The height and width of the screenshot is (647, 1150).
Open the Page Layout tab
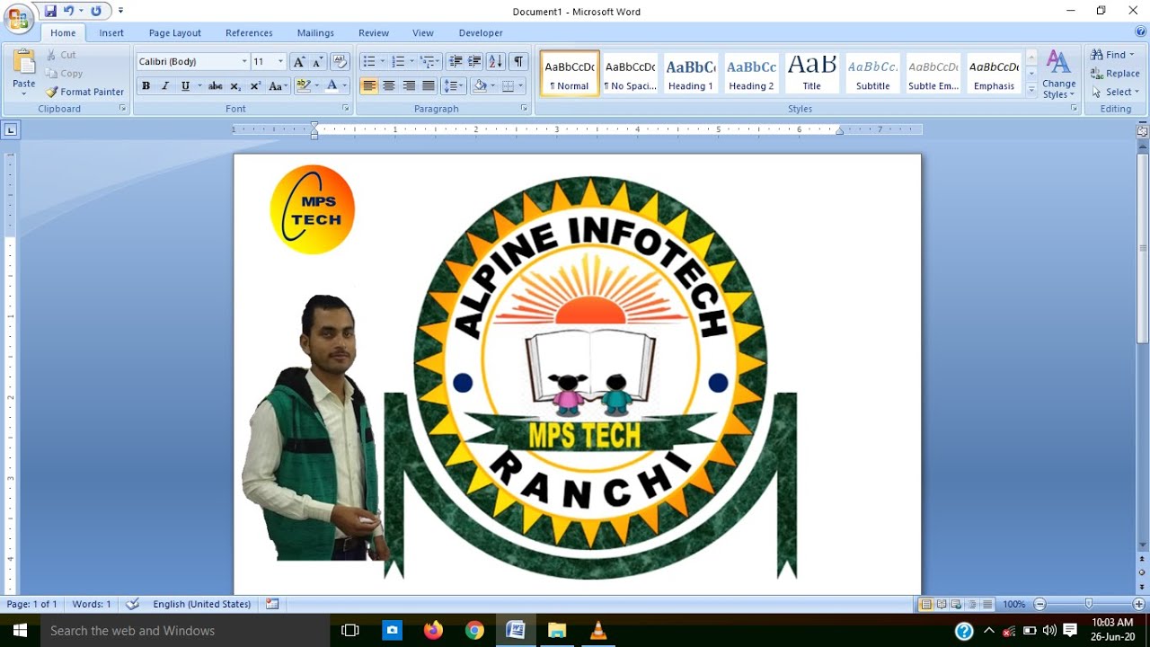175,33
